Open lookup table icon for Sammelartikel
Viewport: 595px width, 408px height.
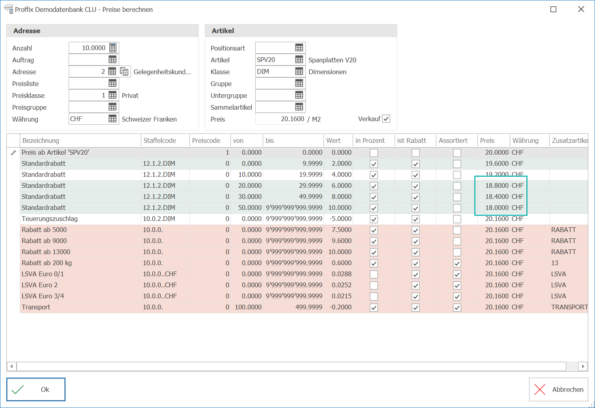pyautogui.click(x=299, y=107)
